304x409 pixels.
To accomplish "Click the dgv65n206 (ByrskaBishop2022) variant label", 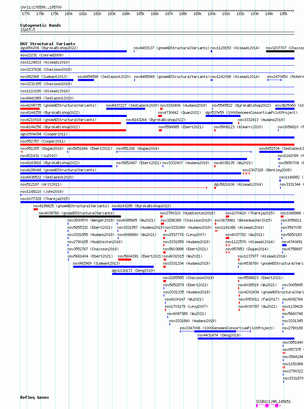I will 49,48.
